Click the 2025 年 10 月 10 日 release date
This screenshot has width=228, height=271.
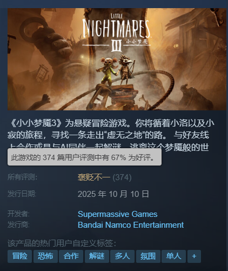(113, 194)
